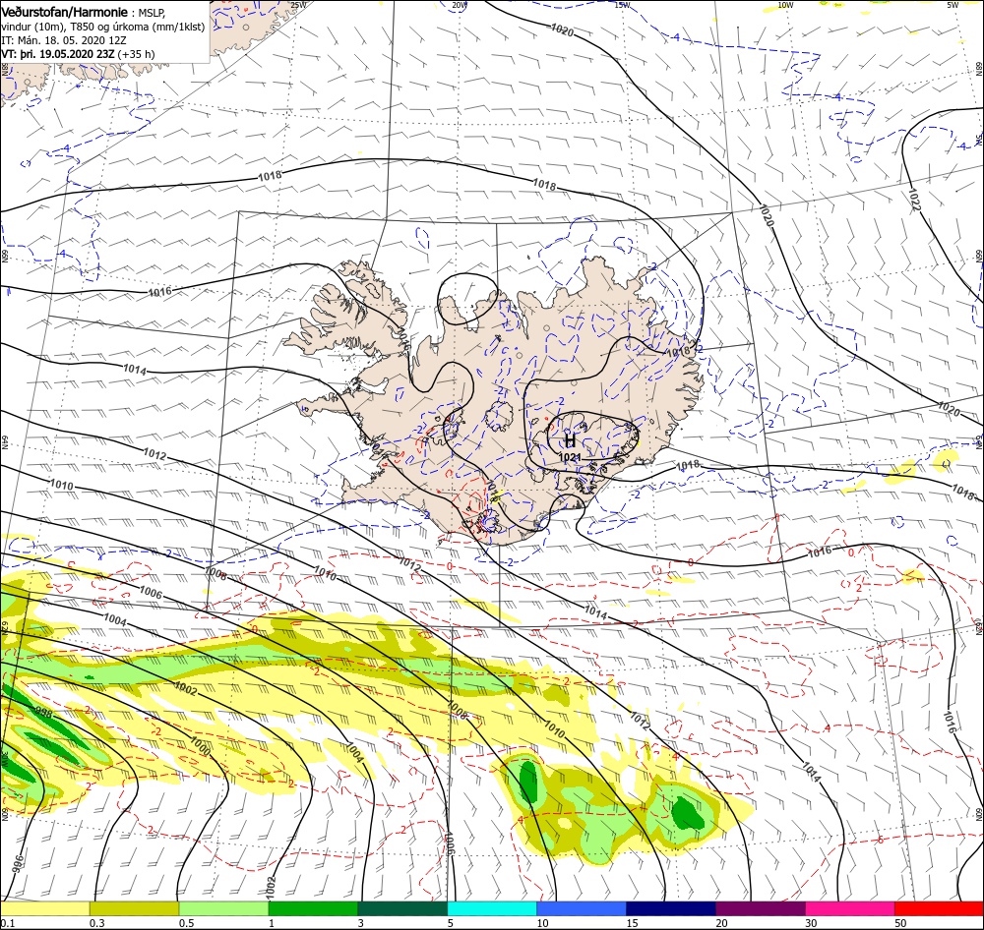Click the purple 20–30 legend swatch
This screenshot has height=930, width=984.
[760, 908]
